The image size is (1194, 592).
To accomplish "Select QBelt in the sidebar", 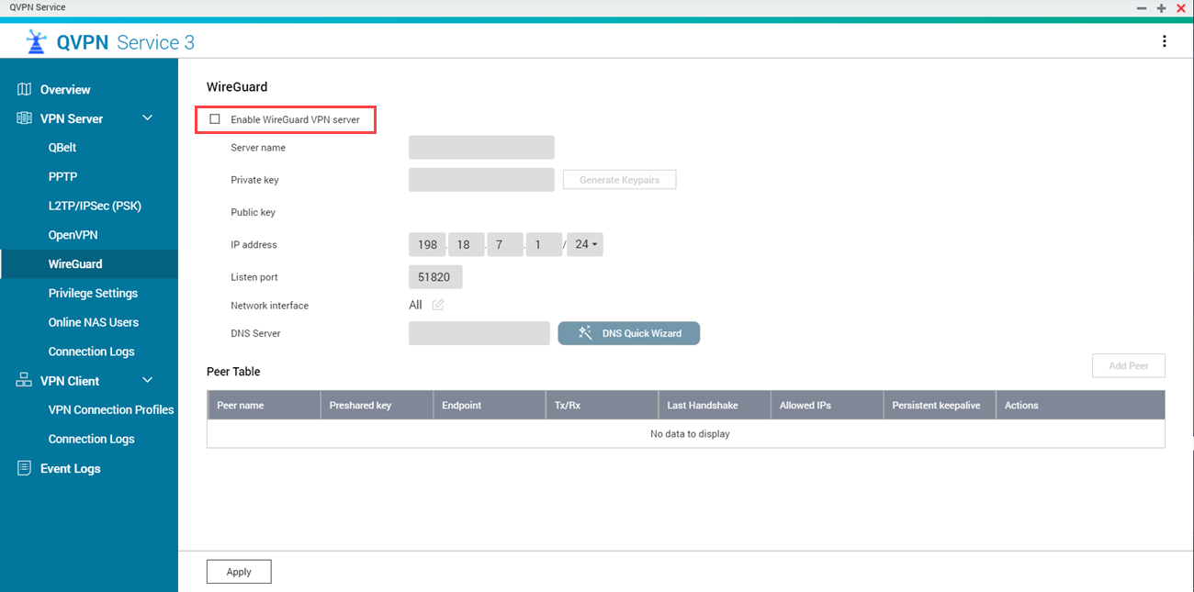I will 62,148.
